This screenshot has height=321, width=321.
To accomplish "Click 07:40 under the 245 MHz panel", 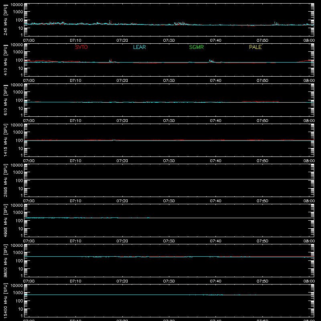I will click(215, 41).
